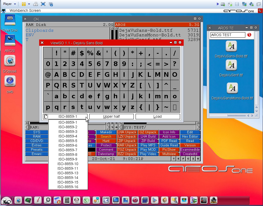
Task: Choose ISO-8859-5 from the encoding list
Action: point(68,141)
